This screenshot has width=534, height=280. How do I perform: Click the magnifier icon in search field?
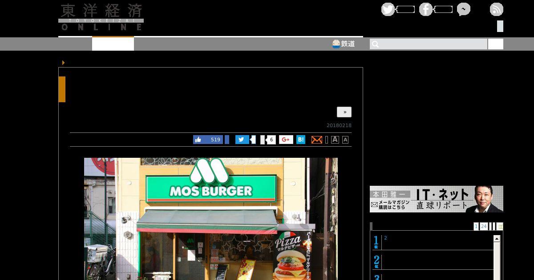coord(375,44)
